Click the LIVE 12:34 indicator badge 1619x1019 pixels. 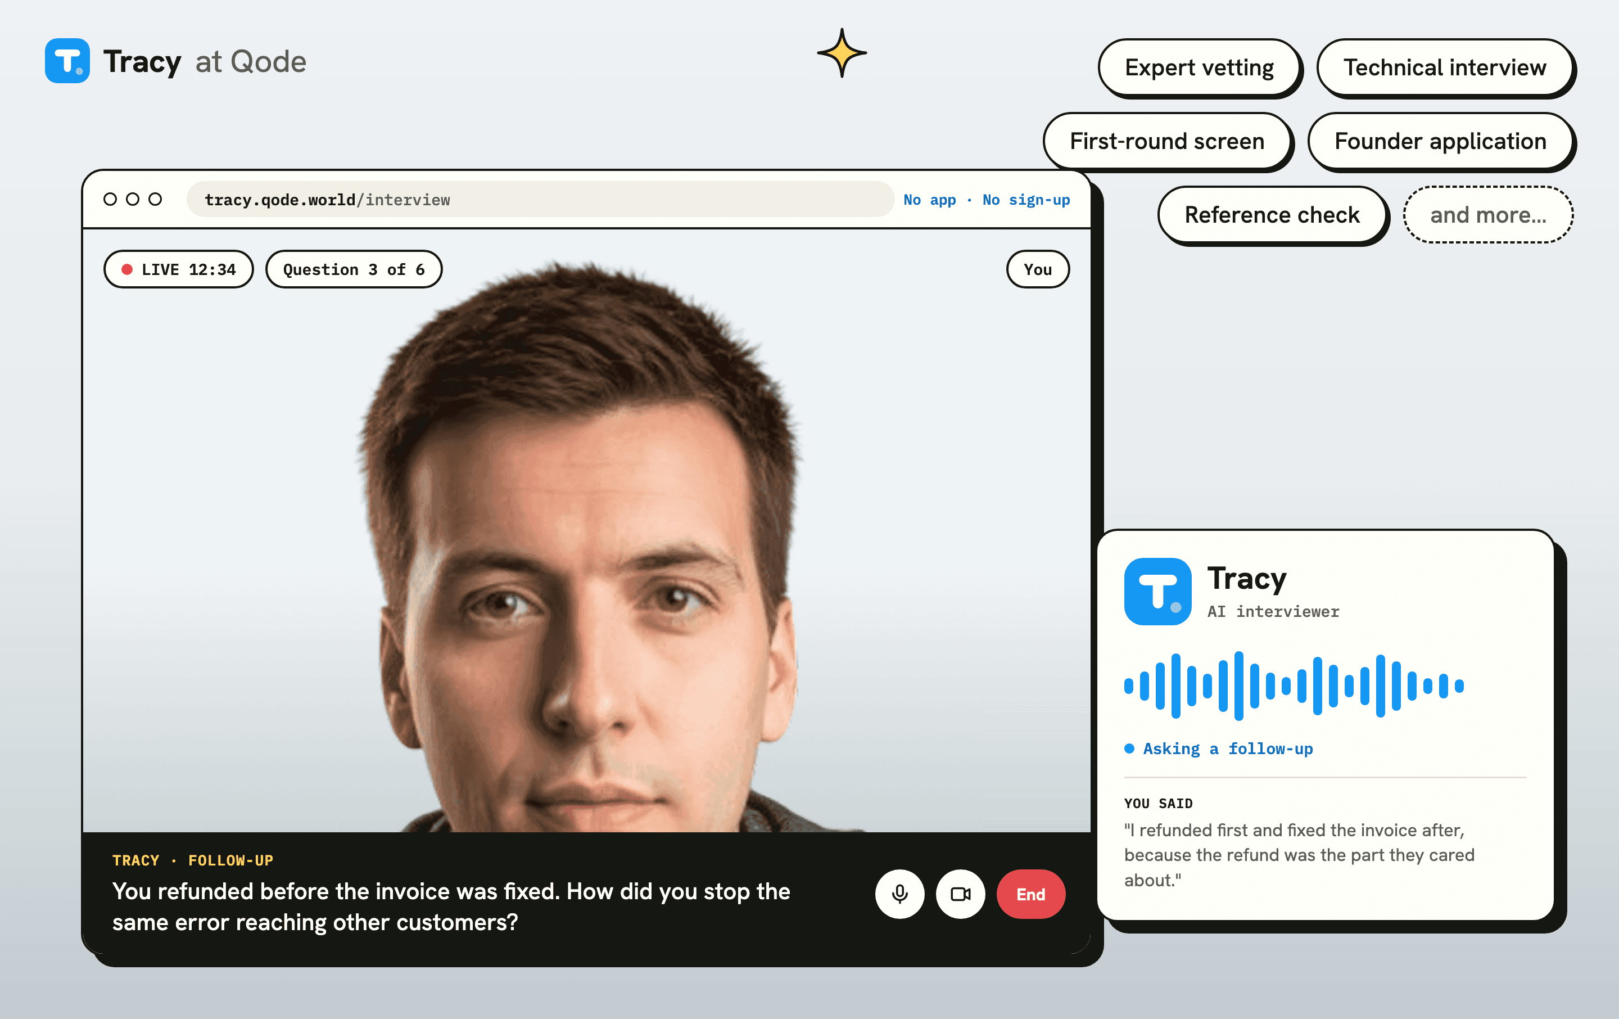pyautogui.click(x=179, y=270)
